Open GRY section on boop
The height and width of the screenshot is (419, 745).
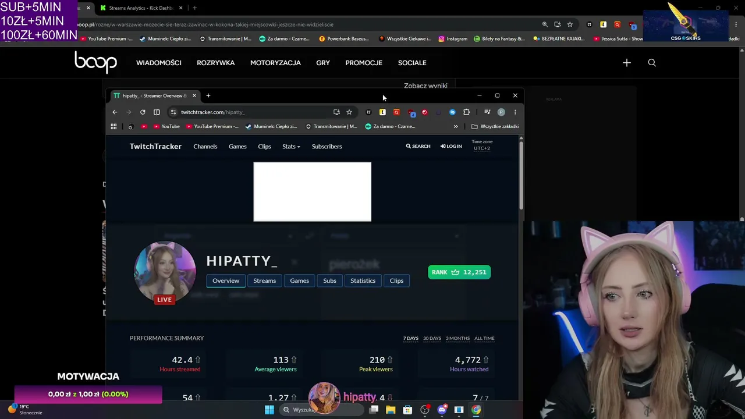tap(323, 63)
